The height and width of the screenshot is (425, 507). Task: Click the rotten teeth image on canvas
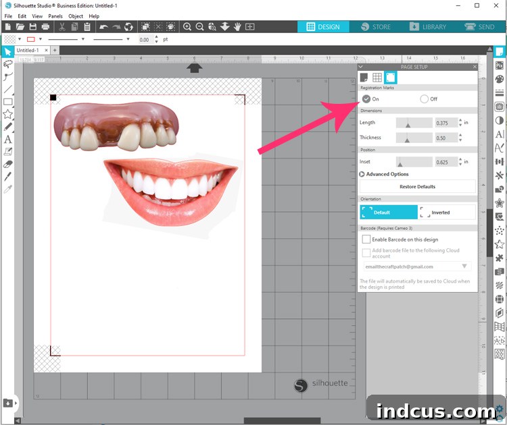(x=116, y=126)
